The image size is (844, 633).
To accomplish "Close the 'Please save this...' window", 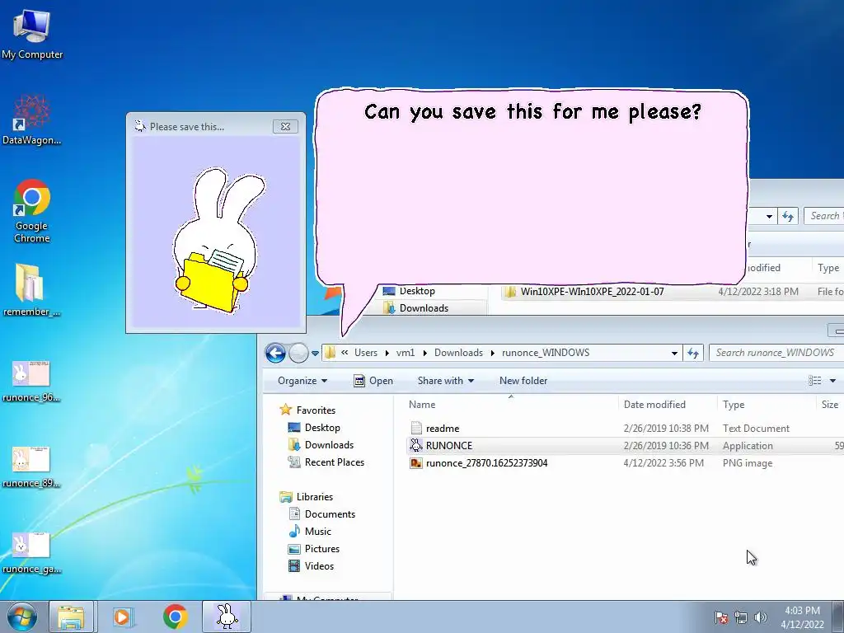I will (285, 126).
